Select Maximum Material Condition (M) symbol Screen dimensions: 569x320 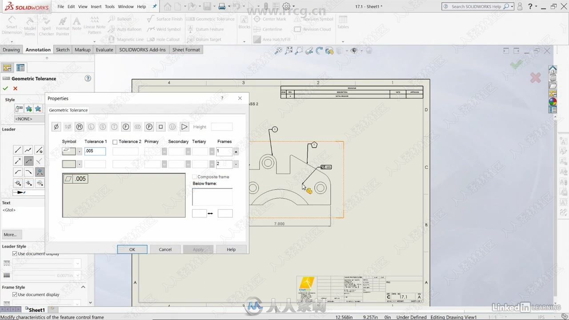pyautogui.click(x=79, y=127)
